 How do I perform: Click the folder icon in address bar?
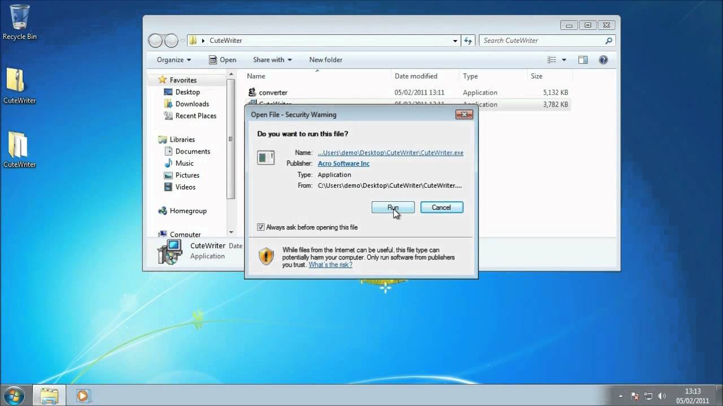tap(193, 41)
